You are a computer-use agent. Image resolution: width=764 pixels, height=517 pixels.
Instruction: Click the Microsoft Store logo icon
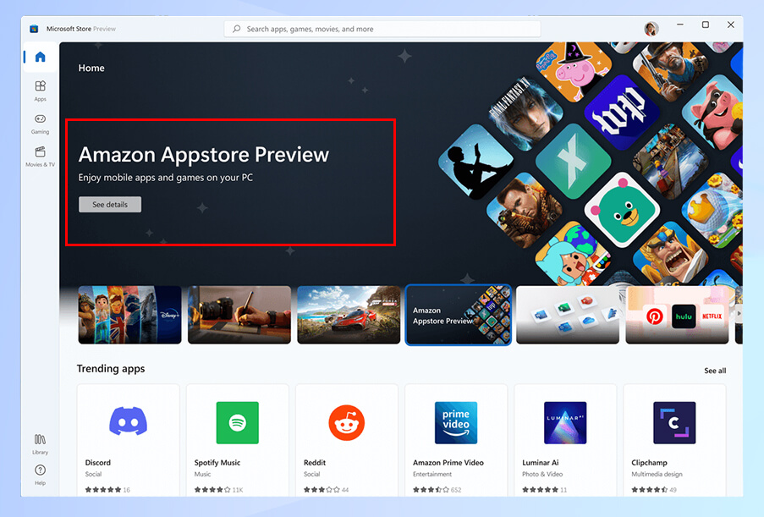point(34,29)
